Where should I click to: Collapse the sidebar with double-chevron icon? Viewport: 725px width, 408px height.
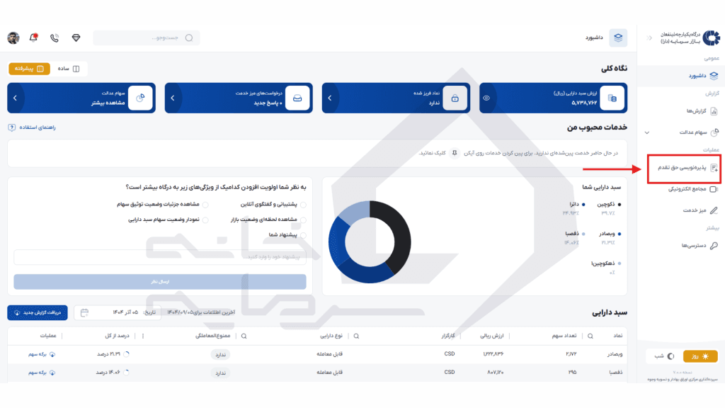[x=649, y=38]
